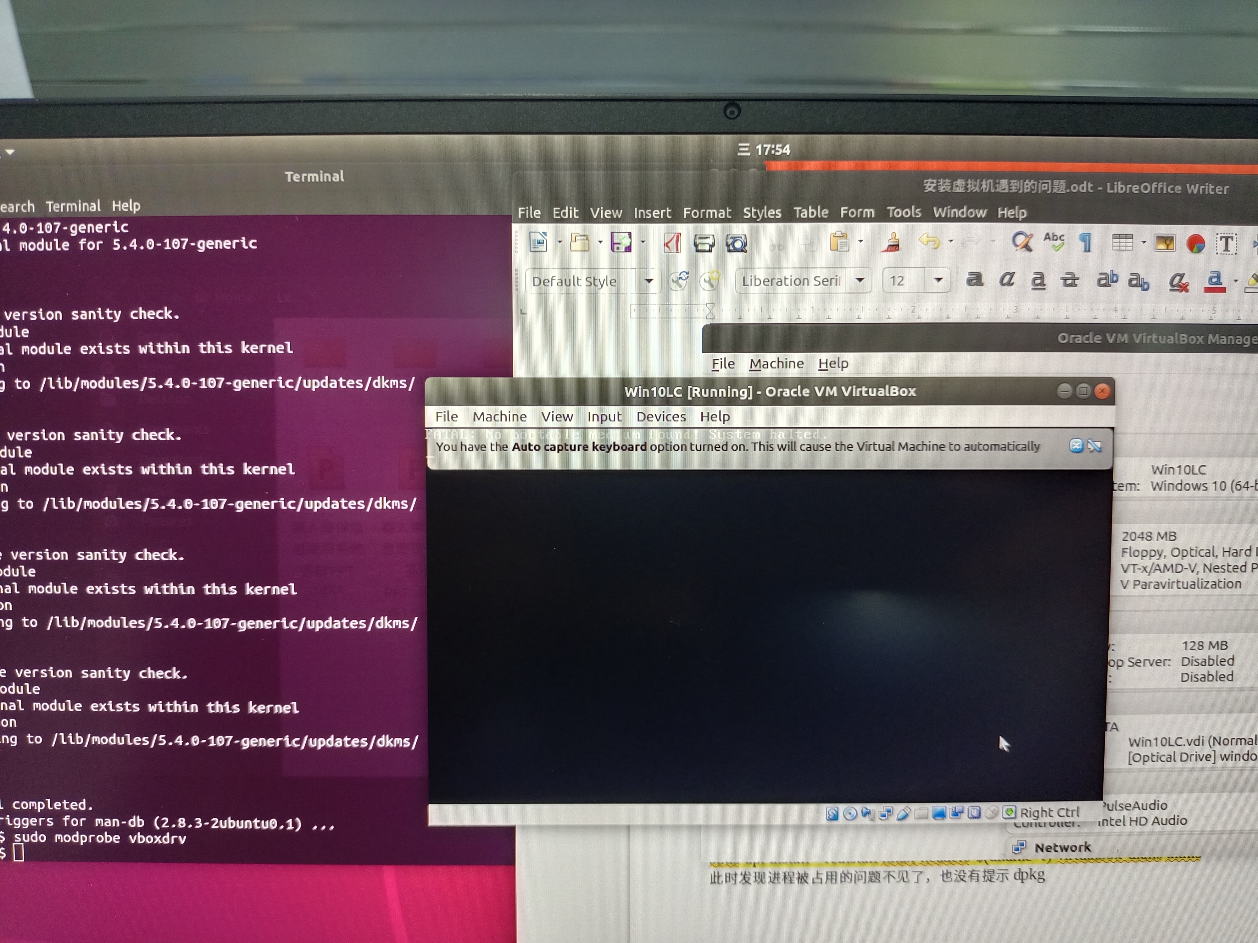The image size is (1258, 943).
Task: Export the document directly as PDF
Action: (672, 243)
